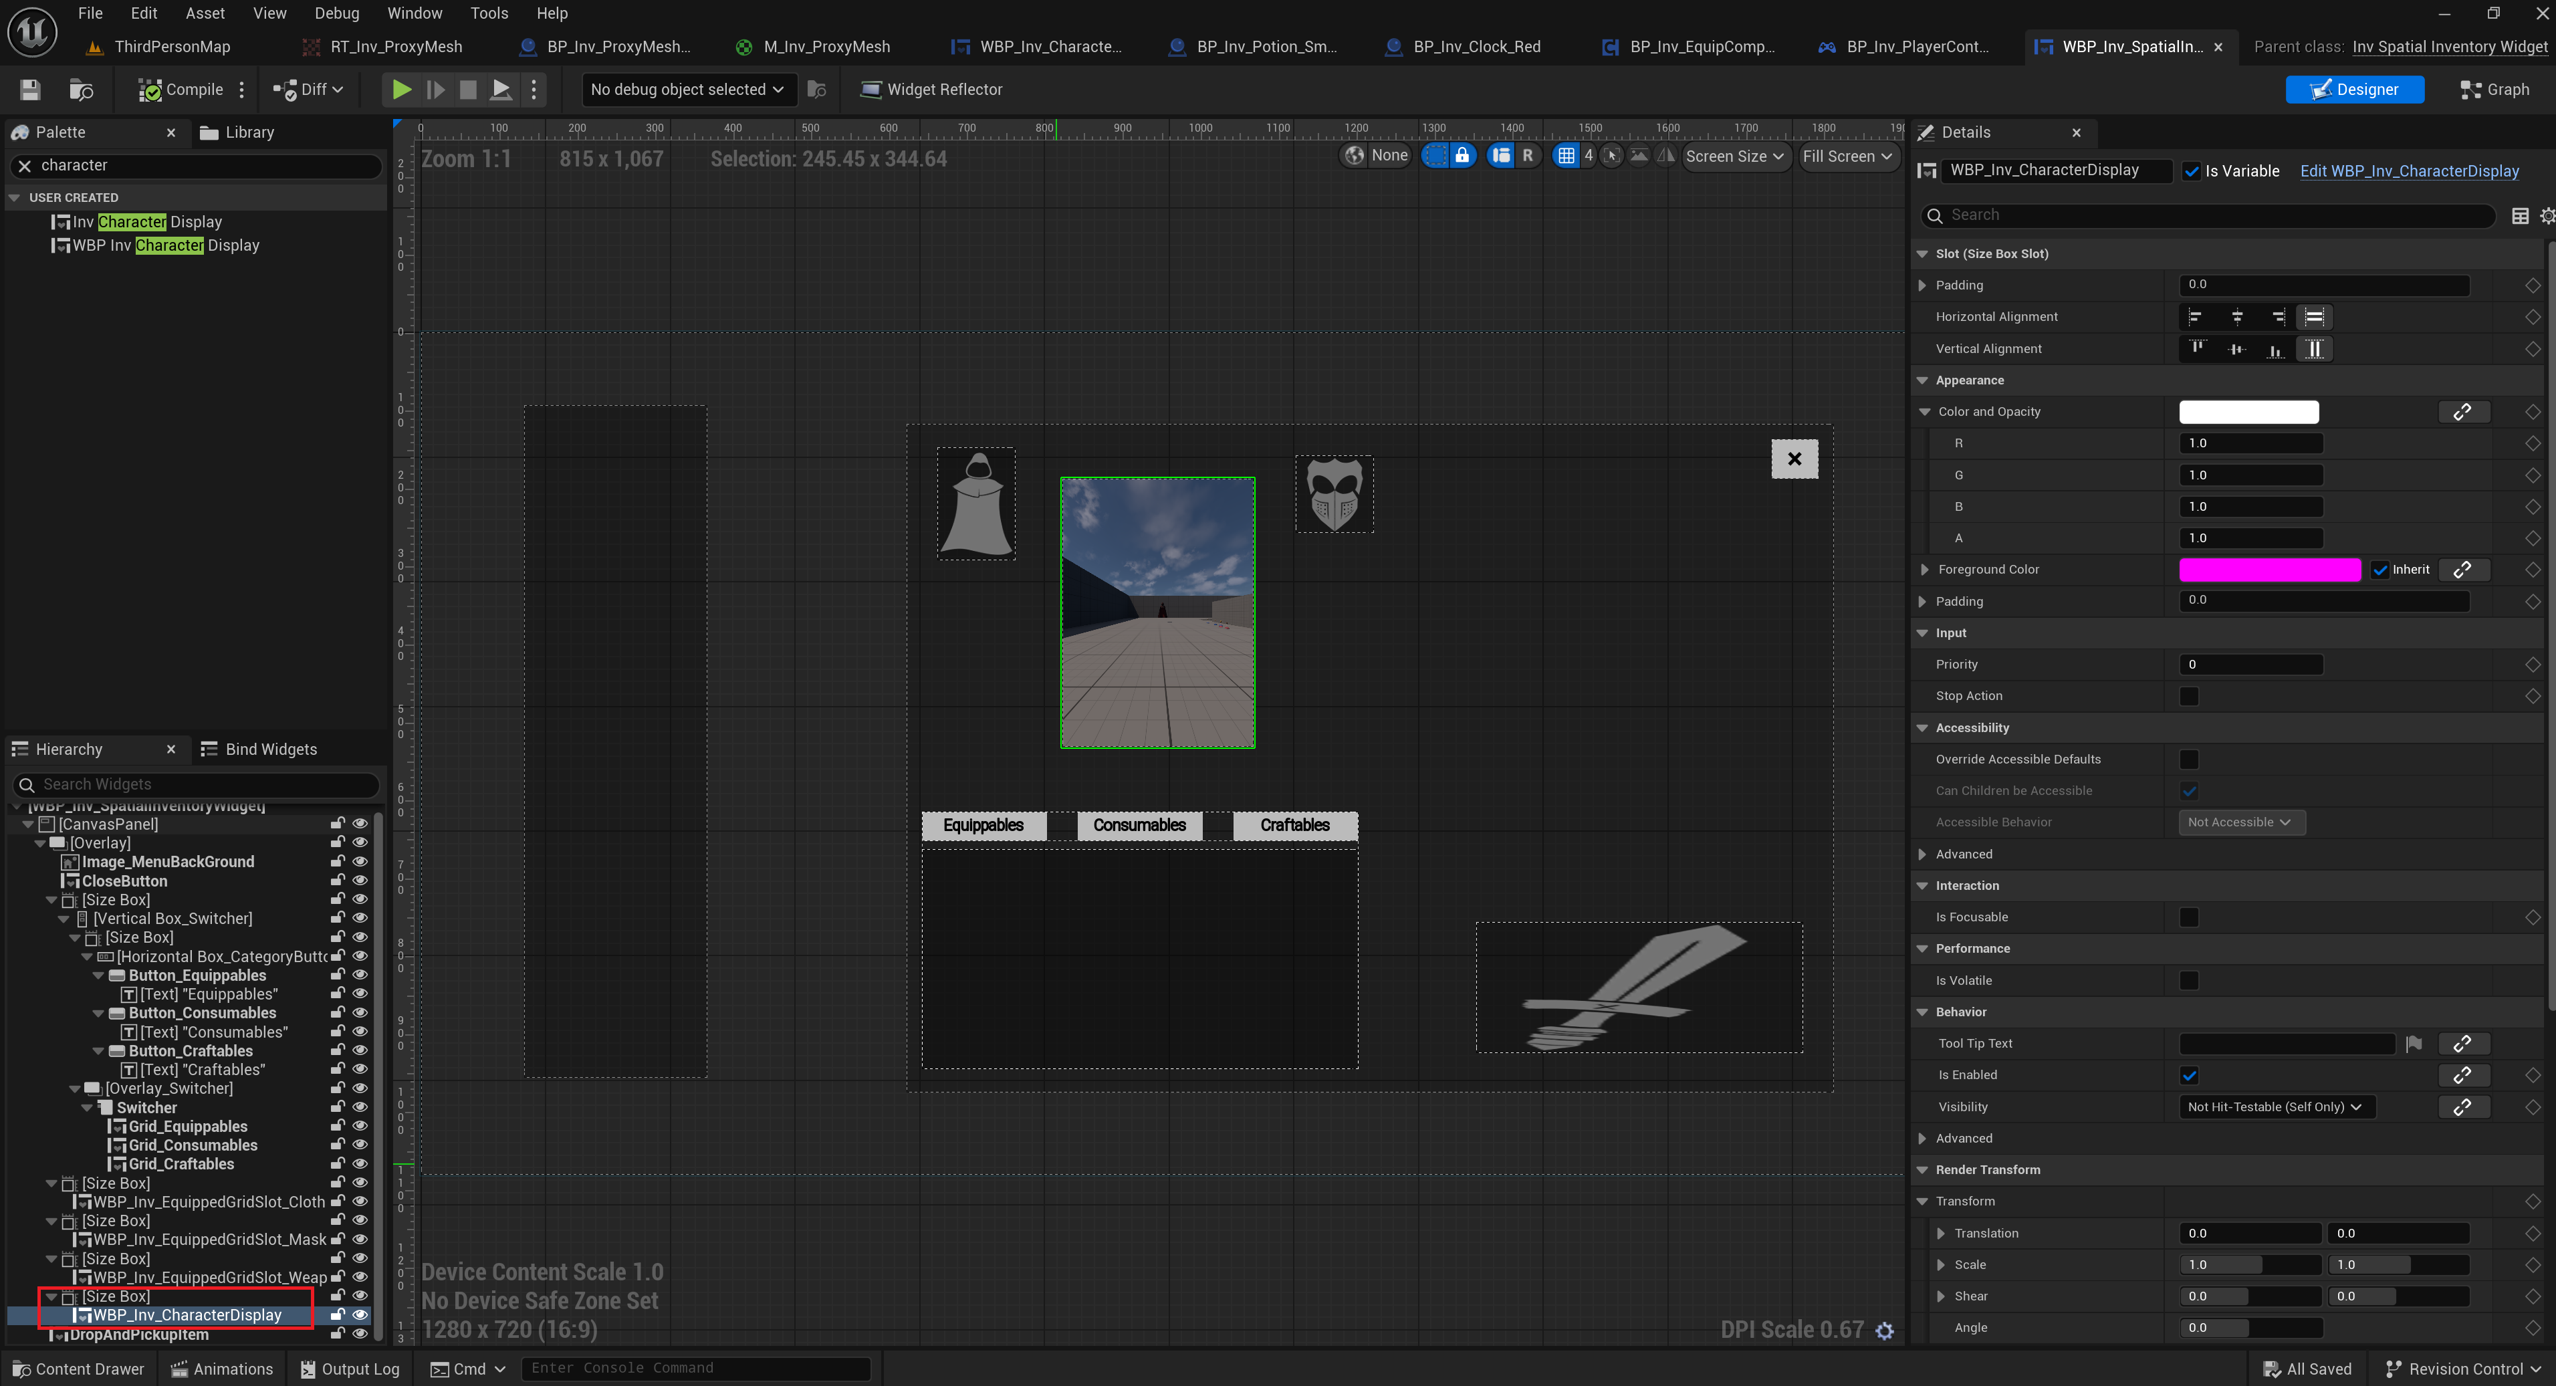Screen dimensions: 2556x1386
Task: Click the Save asset icon
Action: click(30, 90)
